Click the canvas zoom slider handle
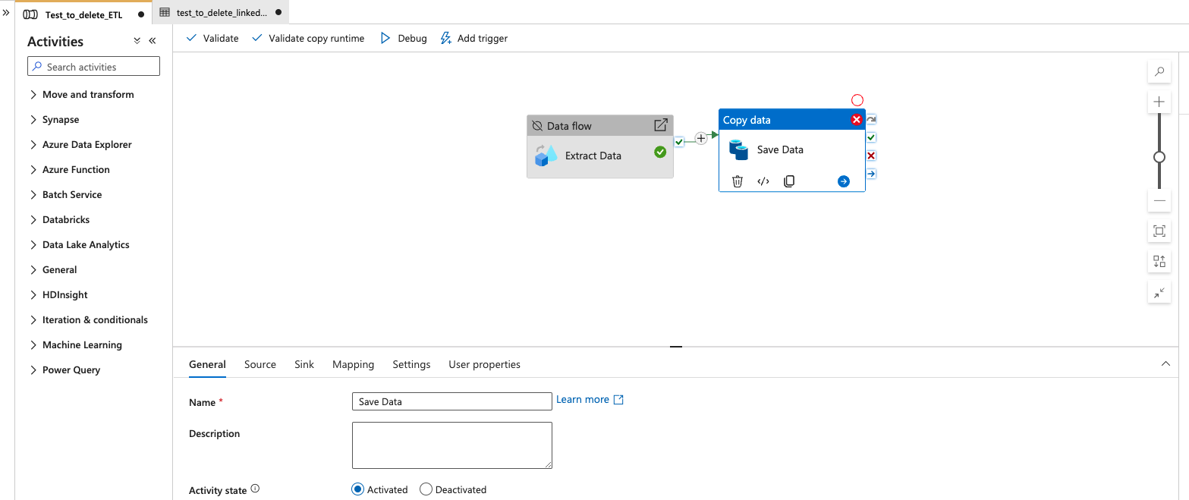Viewport: 1189px width, 500px height. point(1159,157)
